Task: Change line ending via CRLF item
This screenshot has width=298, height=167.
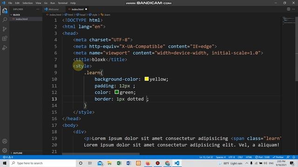Action: (240, 157)
